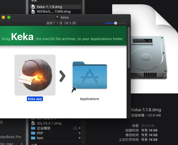This screenshot has width=178, height=145.
Task: Select WXWork_...1069.dmg in Finder list
Action: click(55, 12)
